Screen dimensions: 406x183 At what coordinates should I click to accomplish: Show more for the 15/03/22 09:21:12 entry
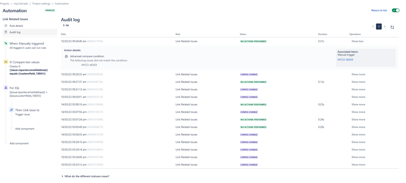pos(358,89)
